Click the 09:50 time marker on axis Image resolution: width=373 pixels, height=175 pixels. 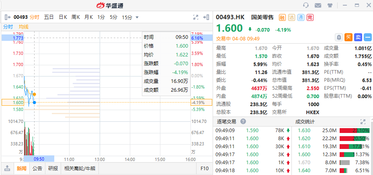tap(39, 159)
